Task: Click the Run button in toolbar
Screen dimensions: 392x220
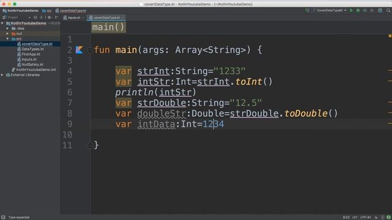Action: 351,10
